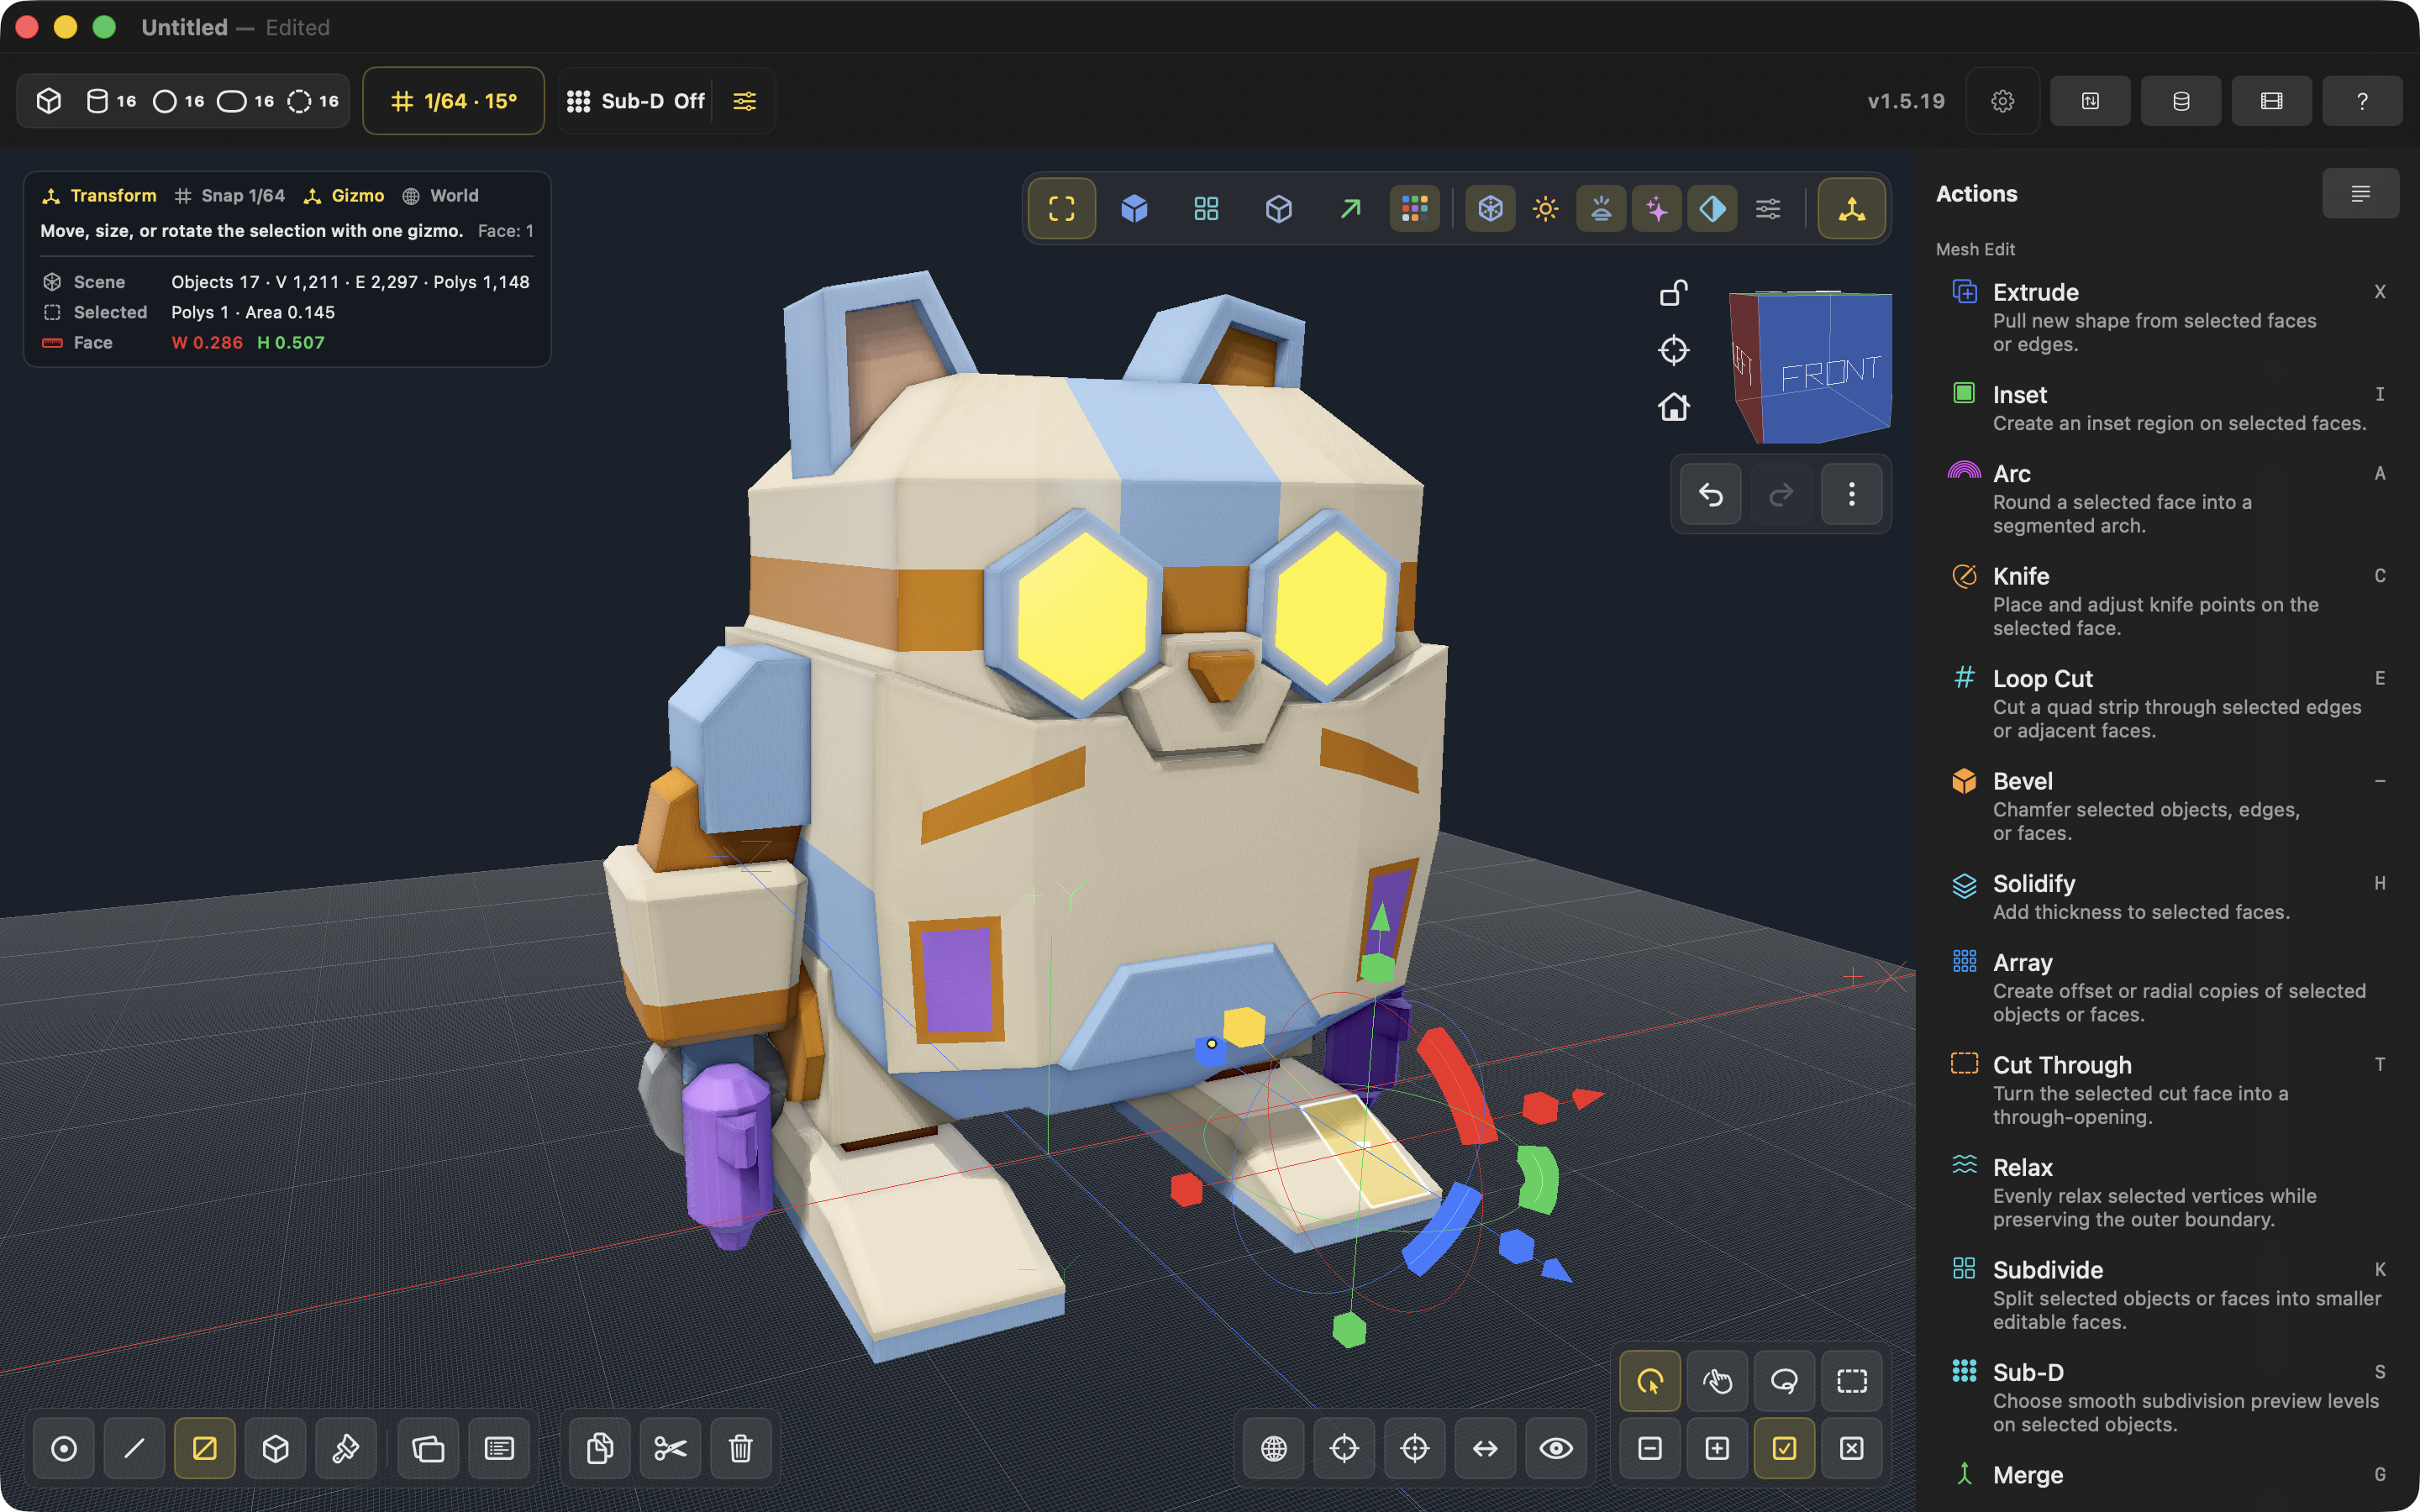
Task: Choose the Inset action
Action: pos(2165,408)
